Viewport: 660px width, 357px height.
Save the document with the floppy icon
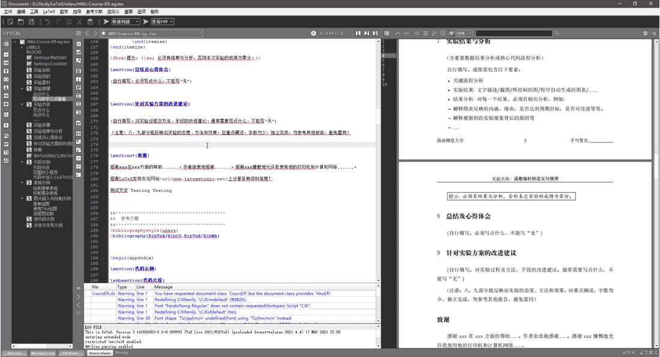(31, 22)
